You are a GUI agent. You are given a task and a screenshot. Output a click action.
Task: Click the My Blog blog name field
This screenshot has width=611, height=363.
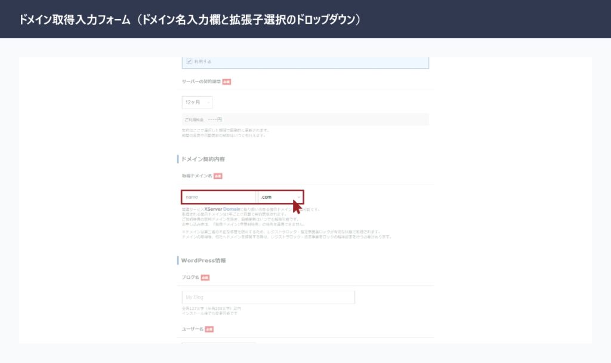(x=268, y=297)
